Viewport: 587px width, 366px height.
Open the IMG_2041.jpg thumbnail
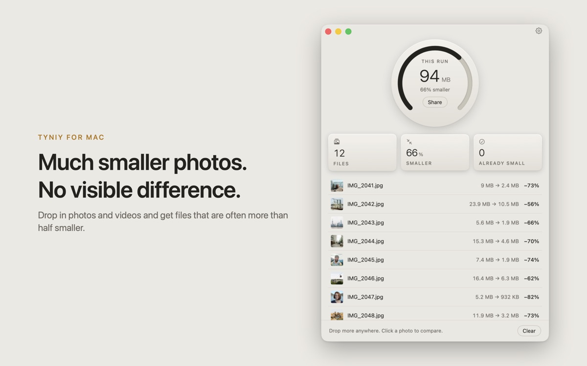(337, 185)
